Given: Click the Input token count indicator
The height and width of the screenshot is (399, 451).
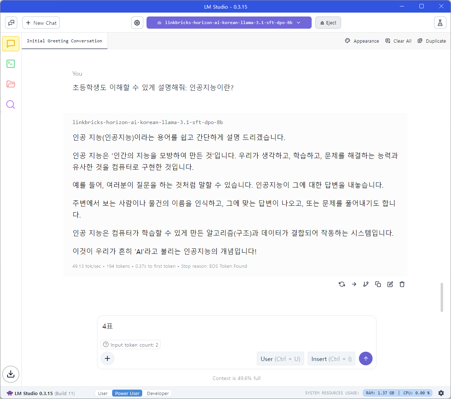Looking at the screenshot, I should coord(130,345).
